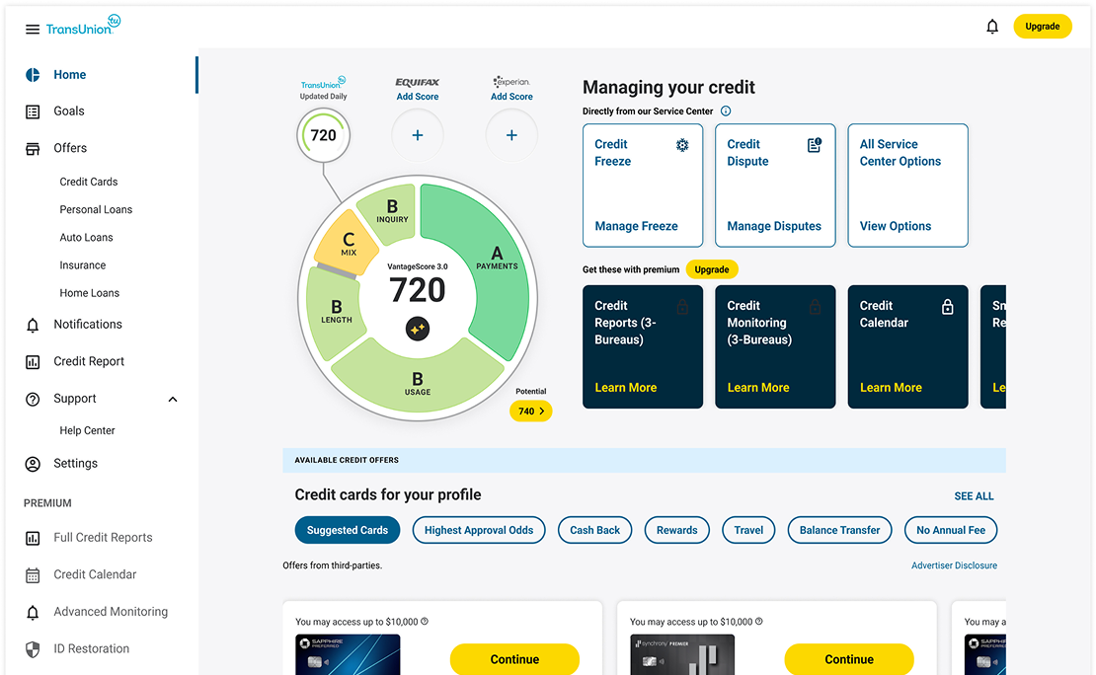Click the Credit Dispute document icon
The height and width of the screenshot is (675, 1096).
(x=815, y=145)
